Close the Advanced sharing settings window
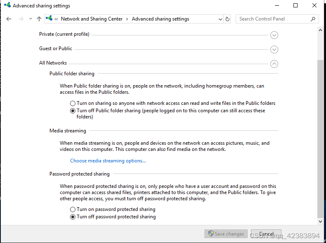Screen dimensions: 326x243 [314, 6]
